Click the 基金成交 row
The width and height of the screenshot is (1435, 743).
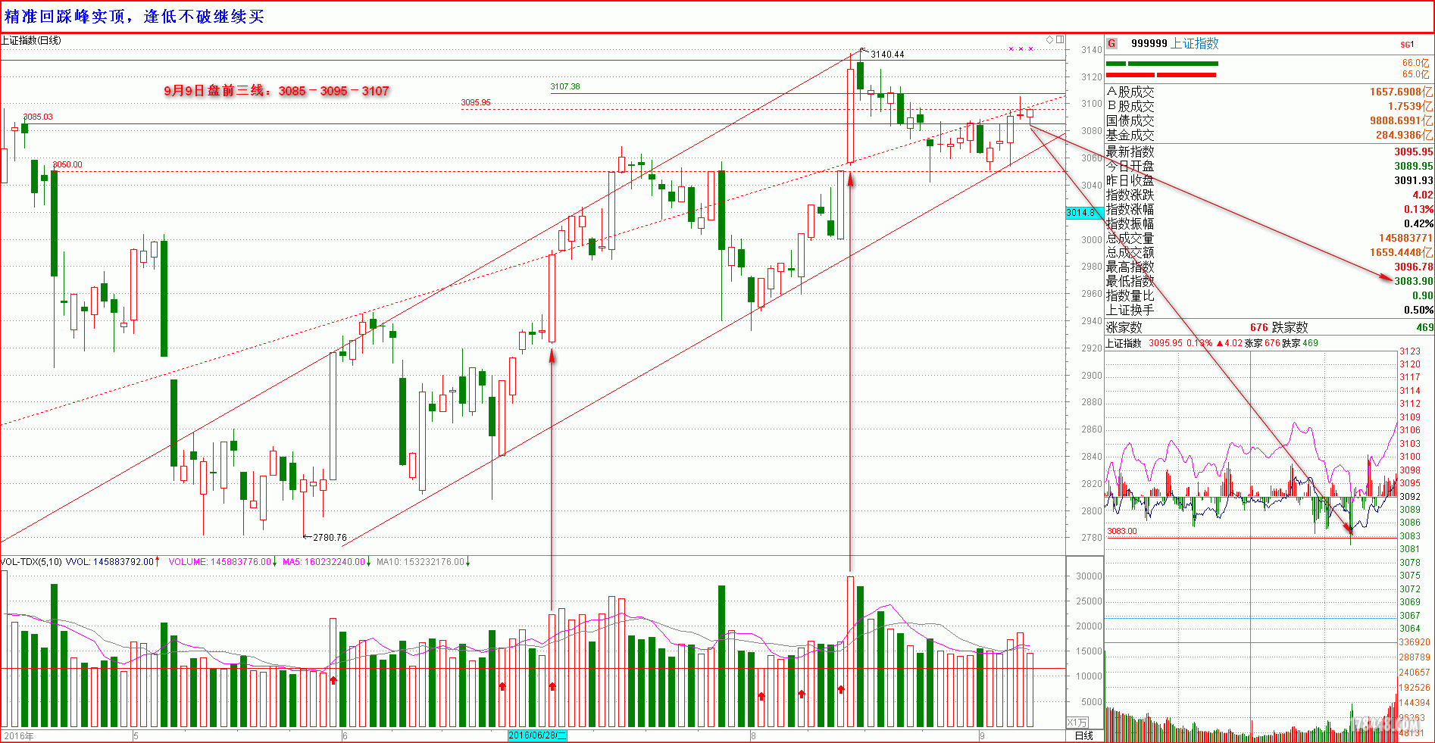(x=1269, y=135)
